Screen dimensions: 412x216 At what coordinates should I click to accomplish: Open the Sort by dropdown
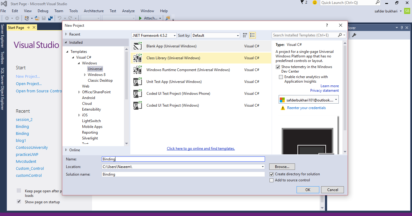[x=238, y=36]
